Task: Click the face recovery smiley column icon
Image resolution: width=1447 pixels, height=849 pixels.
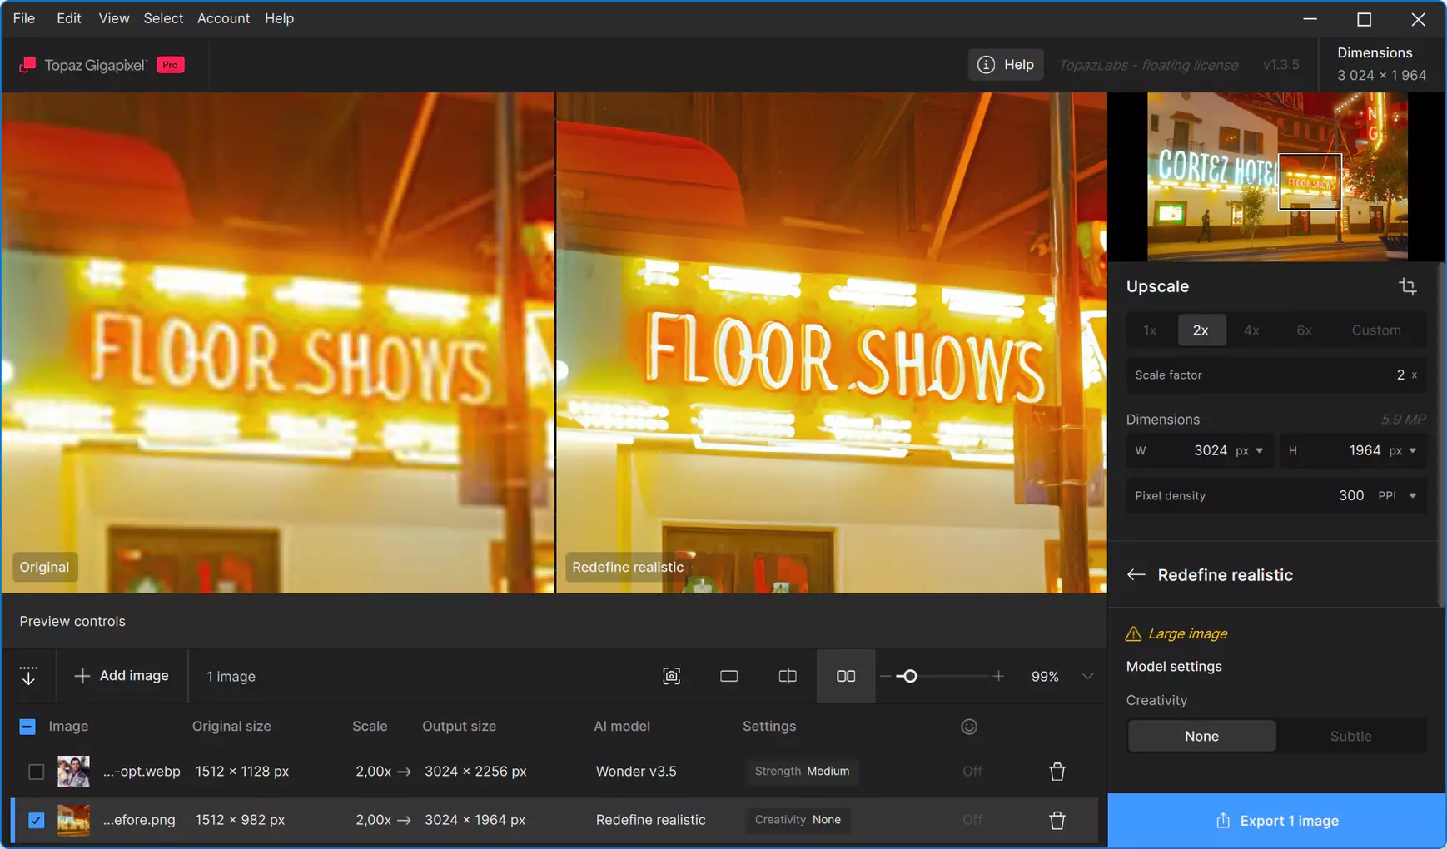Action: pyautogui.click(x=969, y=727)
